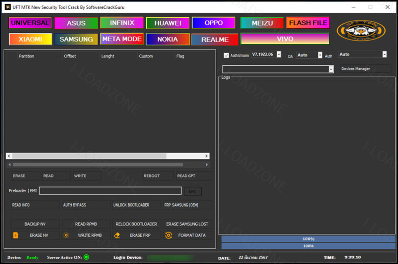Click the AUTH BYPASS button
The height and width of the screenshot is (264, 398).
[86, 205]
